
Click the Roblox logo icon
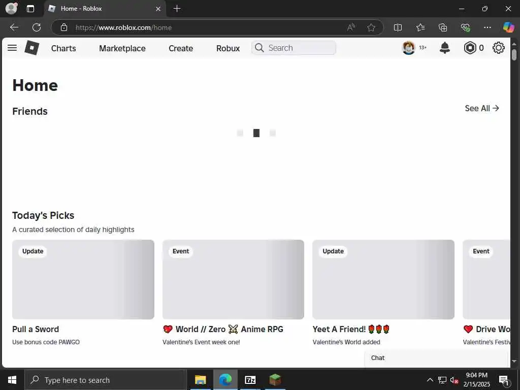point(32,48)
